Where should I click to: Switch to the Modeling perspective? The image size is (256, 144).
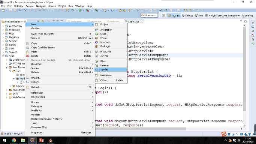[x=247, y=15]
